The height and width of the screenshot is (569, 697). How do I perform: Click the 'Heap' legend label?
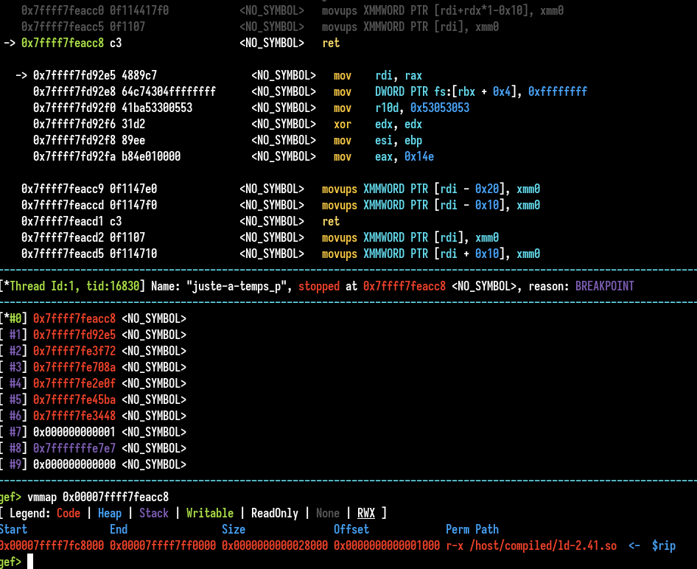110,513
